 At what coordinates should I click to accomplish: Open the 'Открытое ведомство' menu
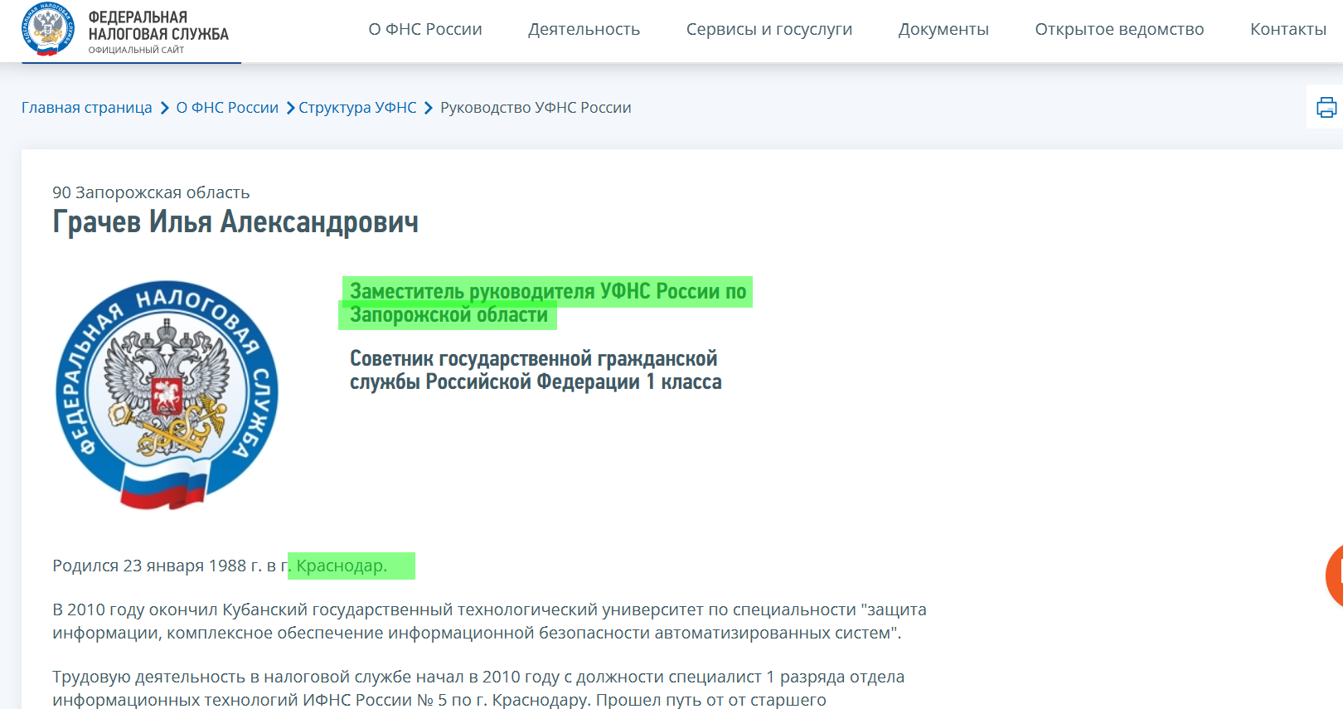[x=1119, y=29]
